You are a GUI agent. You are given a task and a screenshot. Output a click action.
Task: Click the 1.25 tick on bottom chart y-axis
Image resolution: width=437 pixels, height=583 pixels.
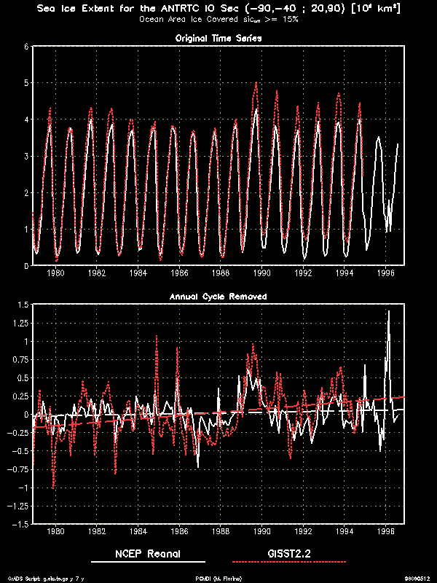click(20, 323)
